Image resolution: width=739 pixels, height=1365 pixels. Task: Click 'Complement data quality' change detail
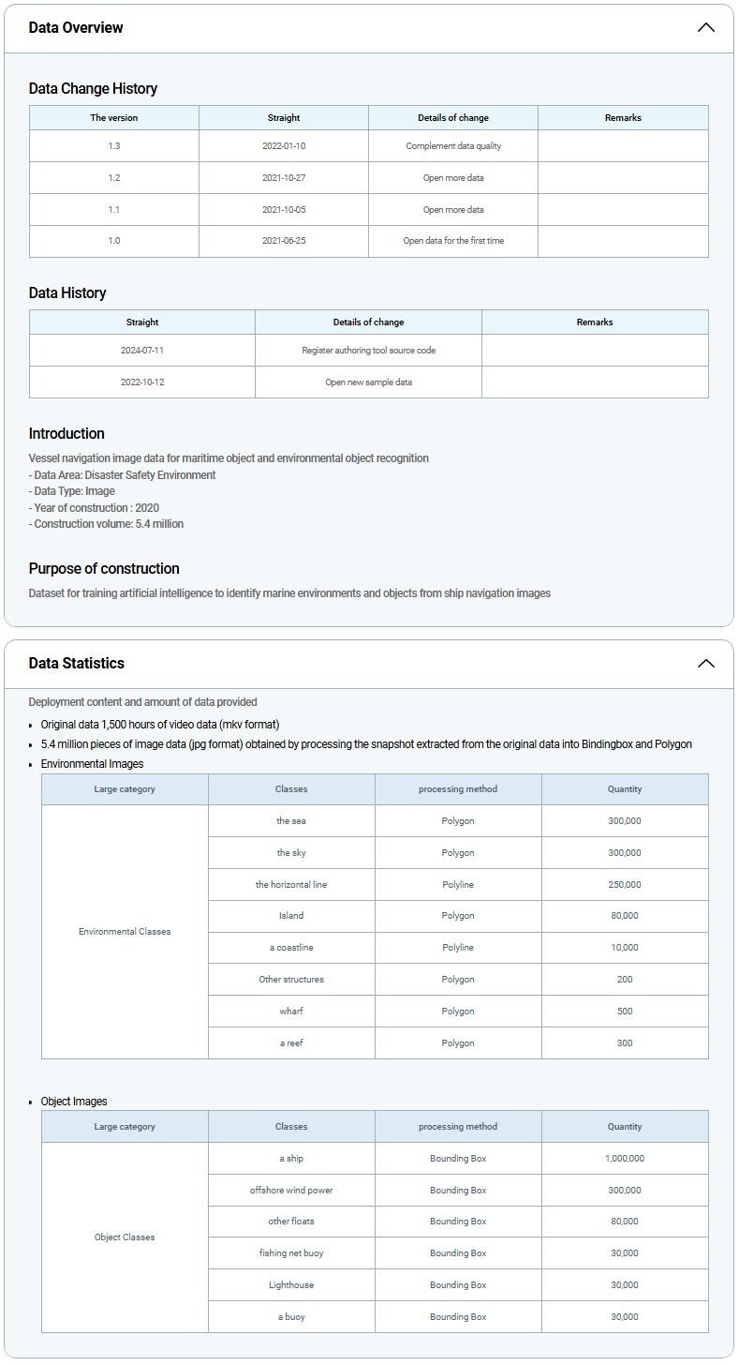[x=453, y=146]
